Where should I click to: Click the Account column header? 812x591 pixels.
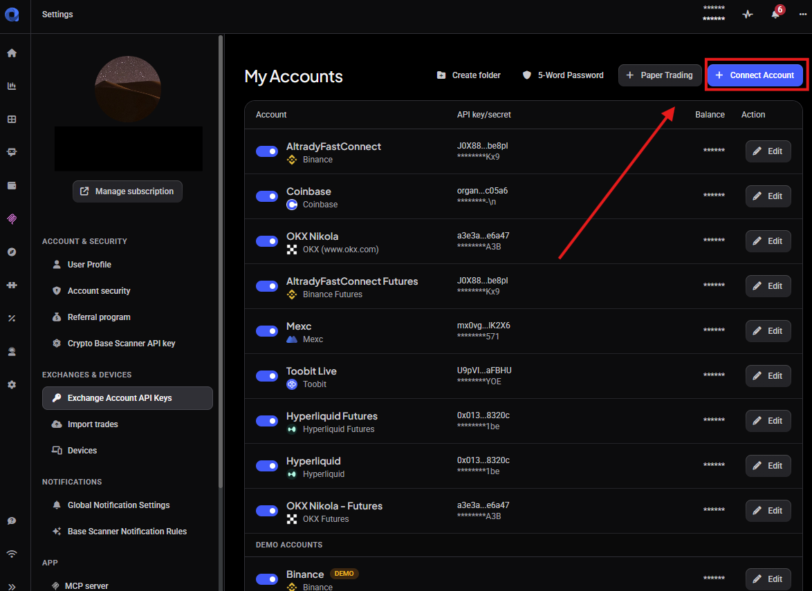(x=271, y=115)
